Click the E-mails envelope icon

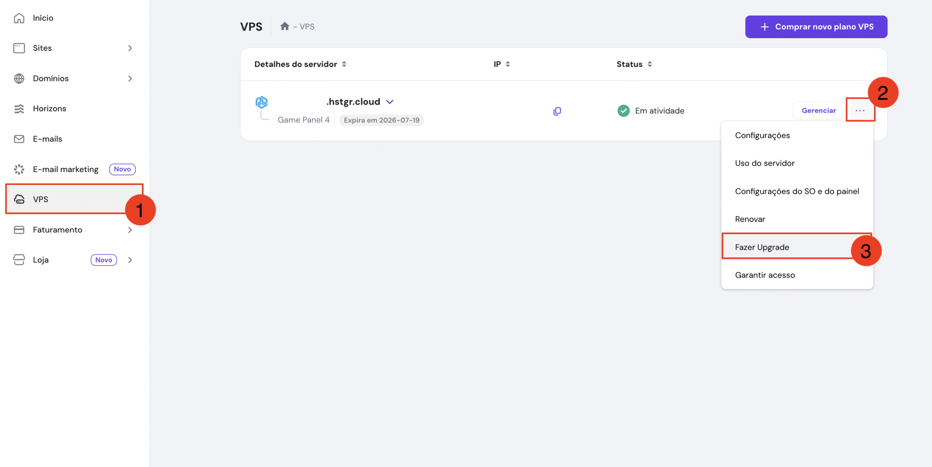[x=19, y=139]
